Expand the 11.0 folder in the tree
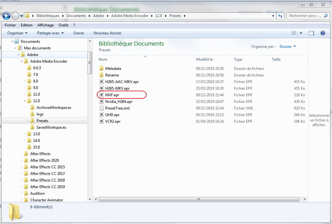Screen dimensions: 332x224 pyautogui.click(x=25, y=94)
